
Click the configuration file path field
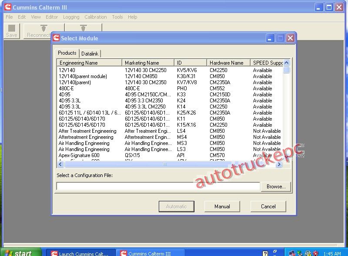pyautogui.click(x=158, y=186)
